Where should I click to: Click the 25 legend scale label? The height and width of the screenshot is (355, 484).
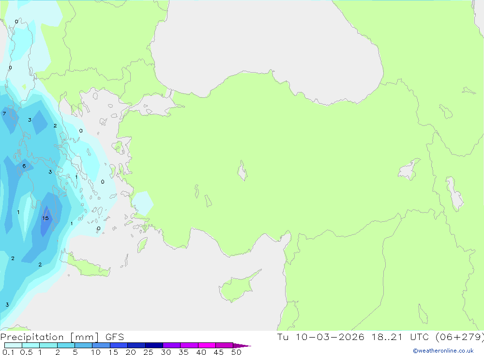click(148, 352)
